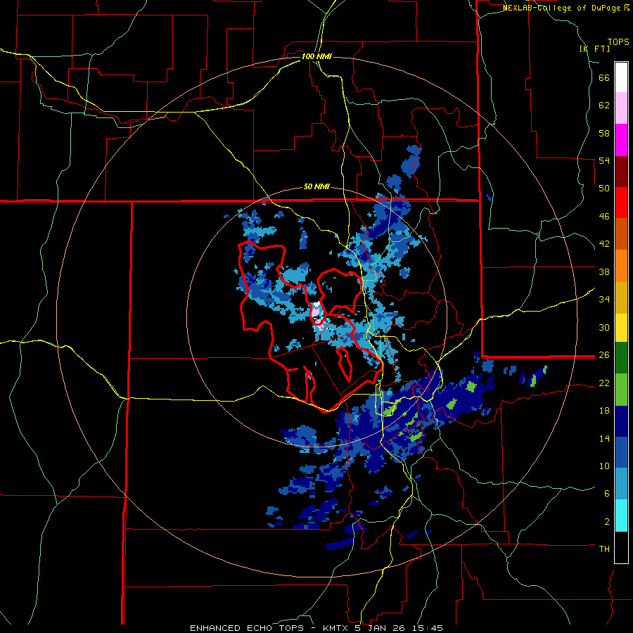Click the cyan 2 kft legend color
This screenshot has width=633, height=633.
point(621,516)
